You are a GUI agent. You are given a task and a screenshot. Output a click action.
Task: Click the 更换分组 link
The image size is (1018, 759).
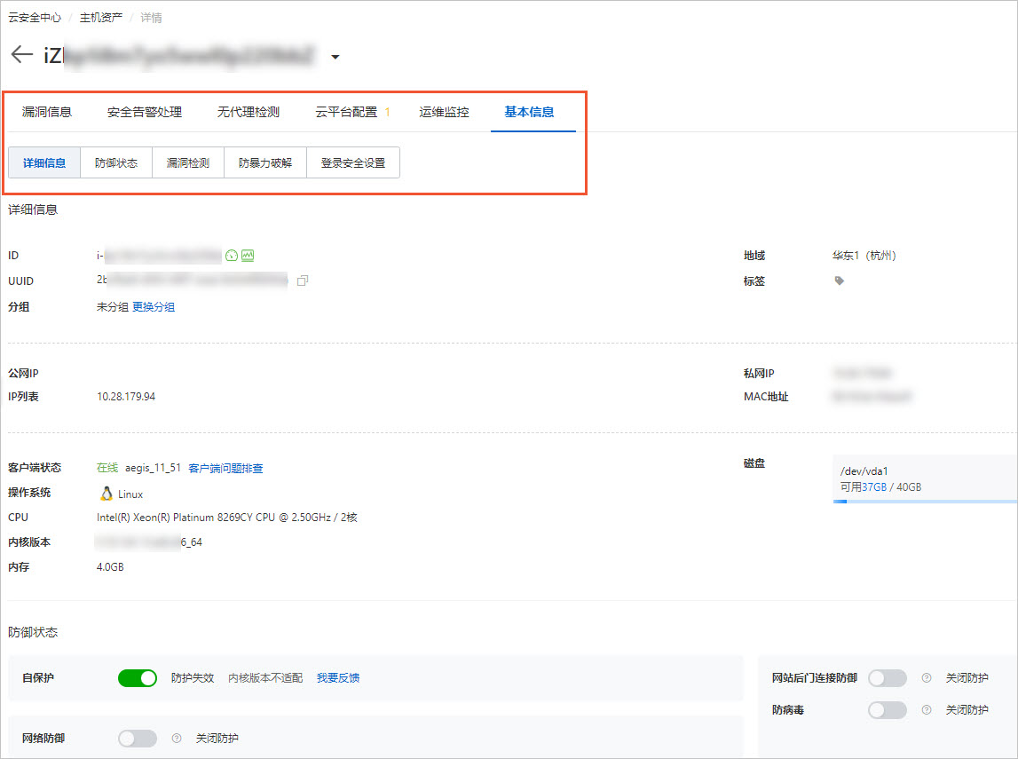(x=154, y=306)
